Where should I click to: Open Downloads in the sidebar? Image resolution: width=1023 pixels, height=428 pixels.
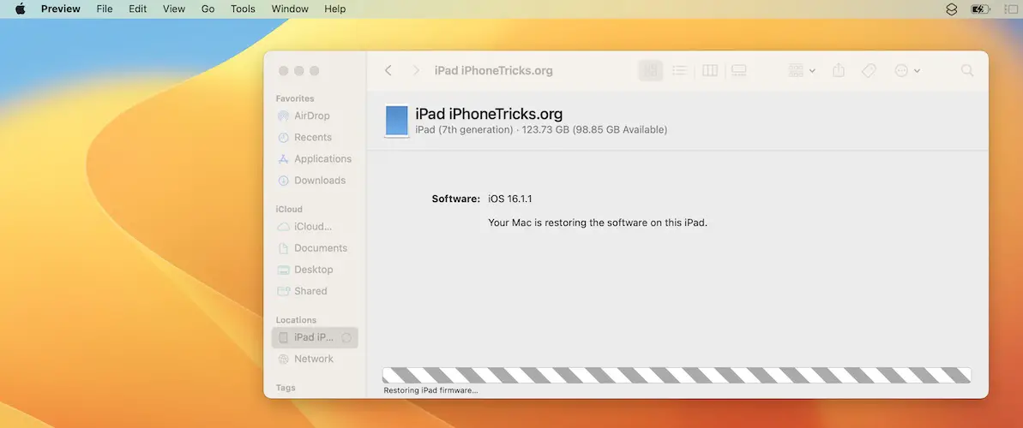tap(319, 181)
